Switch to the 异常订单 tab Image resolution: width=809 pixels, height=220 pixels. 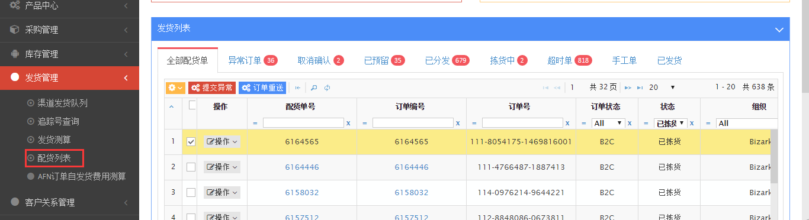point(253,60)
